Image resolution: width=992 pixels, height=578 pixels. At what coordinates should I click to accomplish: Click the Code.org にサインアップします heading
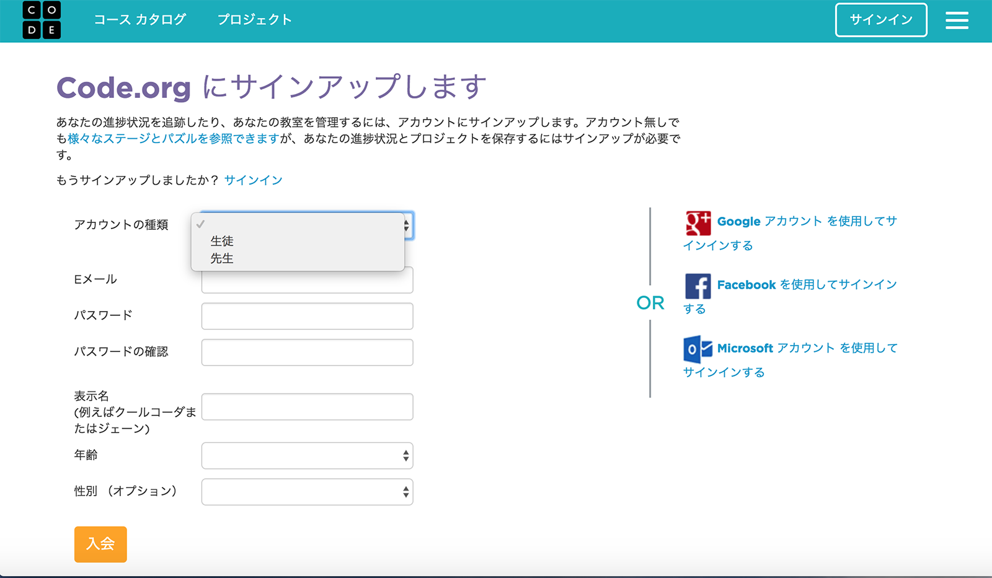[272, 87]
